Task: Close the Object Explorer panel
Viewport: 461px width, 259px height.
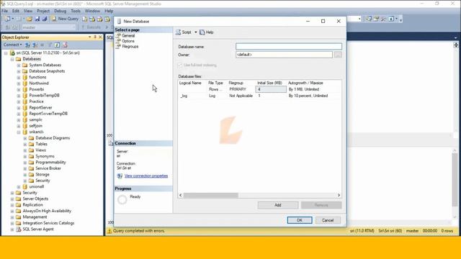Action: [x=100, y=37]
